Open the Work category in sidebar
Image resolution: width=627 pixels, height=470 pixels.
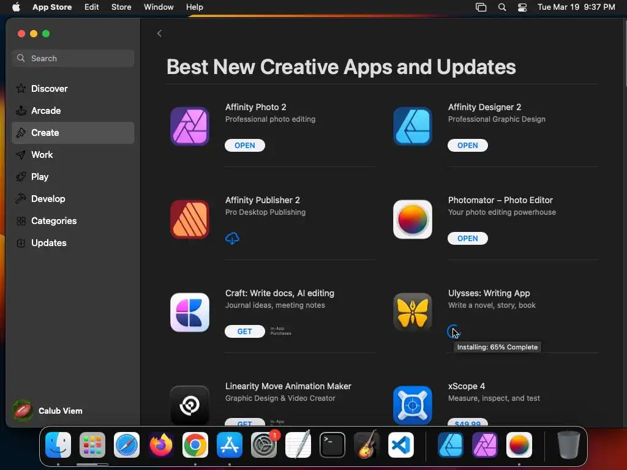coord(73,155)
